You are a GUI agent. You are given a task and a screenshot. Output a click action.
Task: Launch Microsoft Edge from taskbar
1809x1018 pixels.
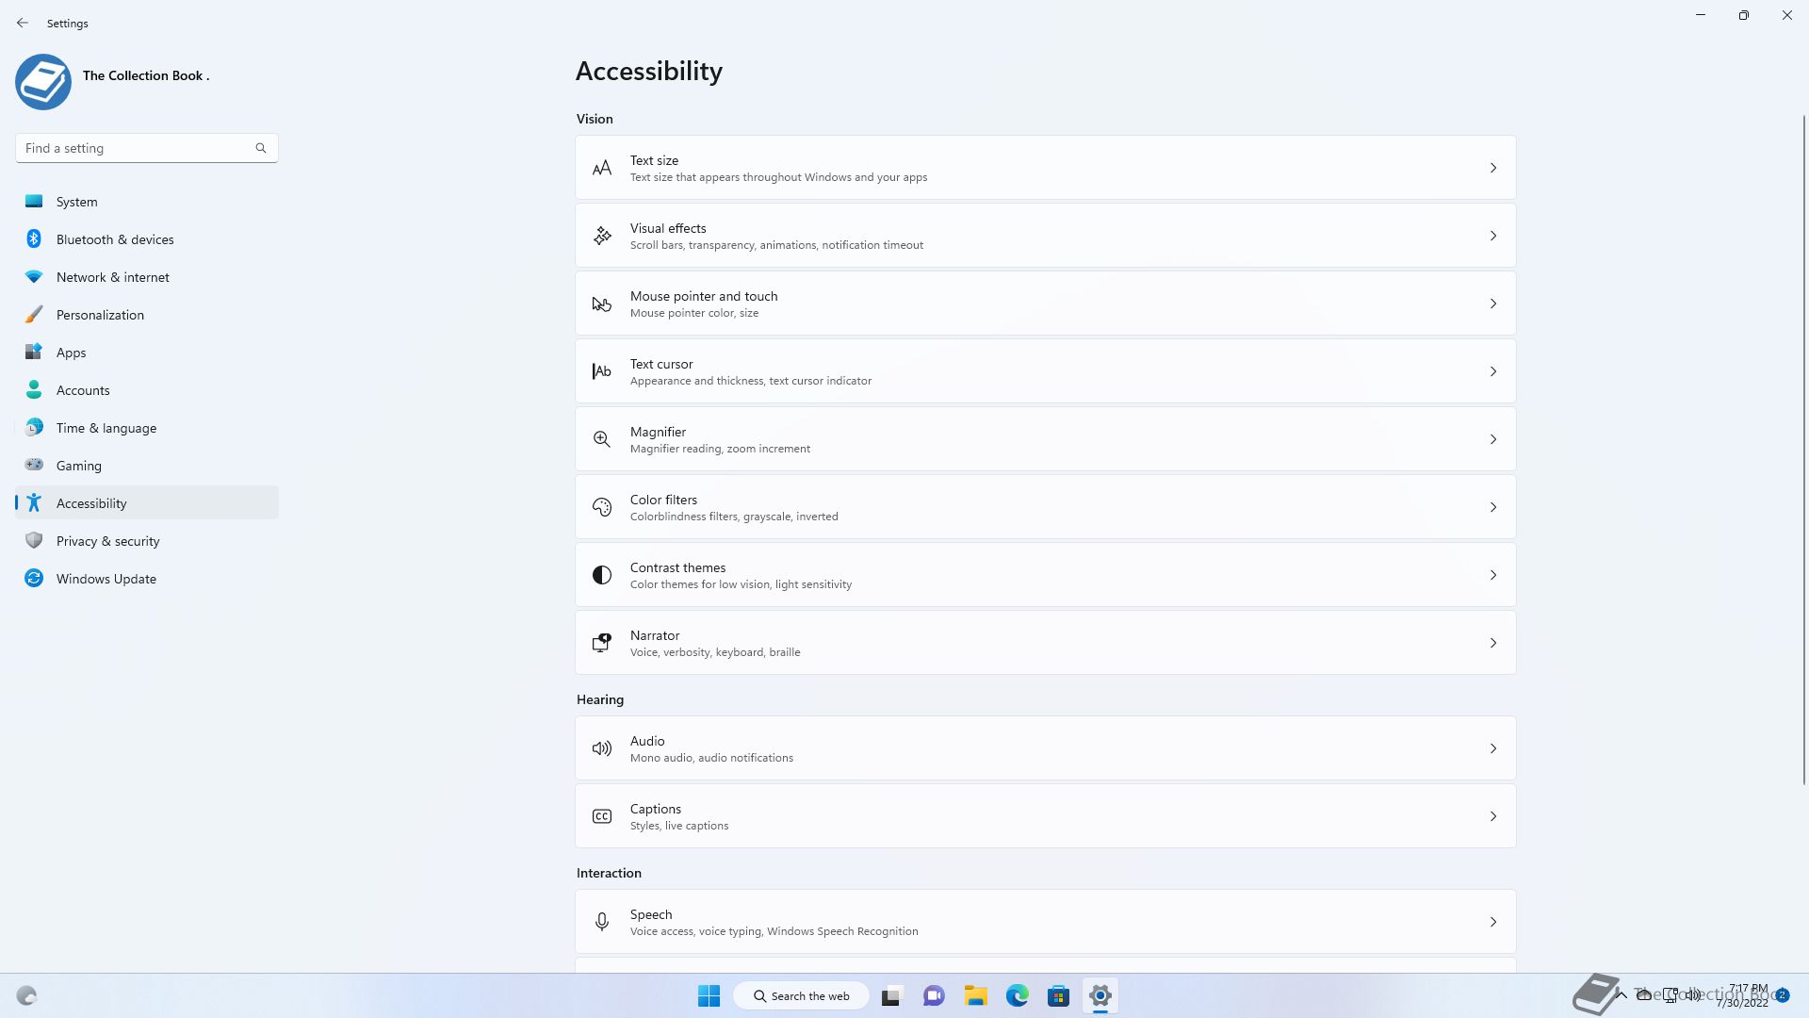(x=1017, y=995)
